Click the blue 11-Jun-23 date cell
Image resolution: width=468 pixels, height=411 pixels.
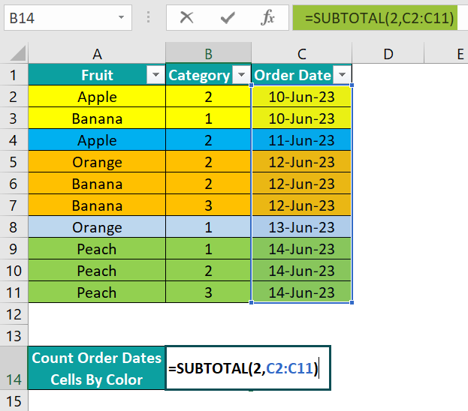[x=302, y=140]
